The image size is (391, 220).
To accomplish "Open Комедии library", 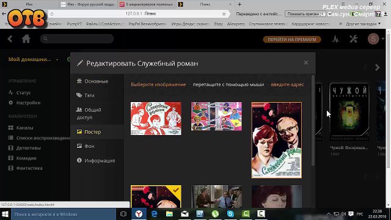I will pos(26,158).
